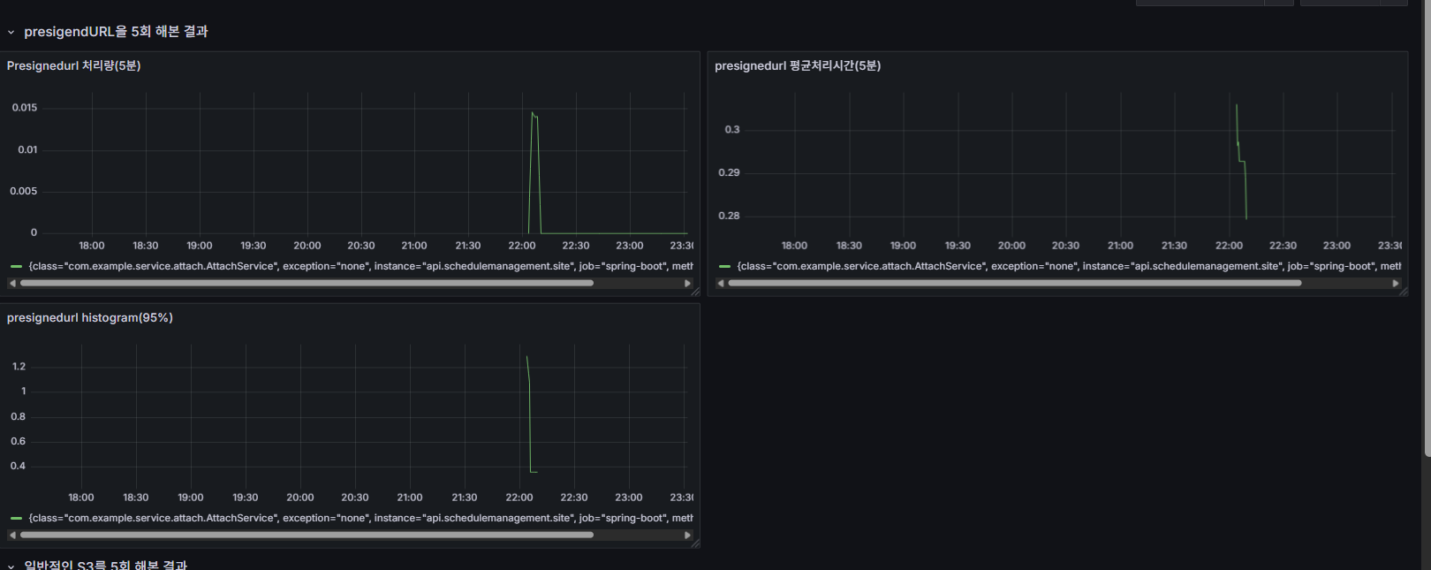Click right scroll arrow in histogram(95%) panel legend
The height and width of the screenshot is (570, 1431).
coord(687,535)
